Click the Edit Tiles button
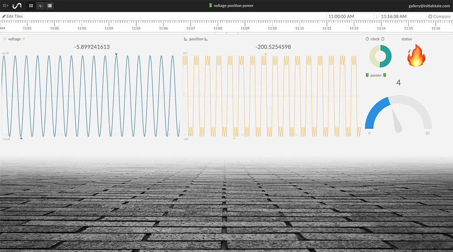 pos(12,16)
